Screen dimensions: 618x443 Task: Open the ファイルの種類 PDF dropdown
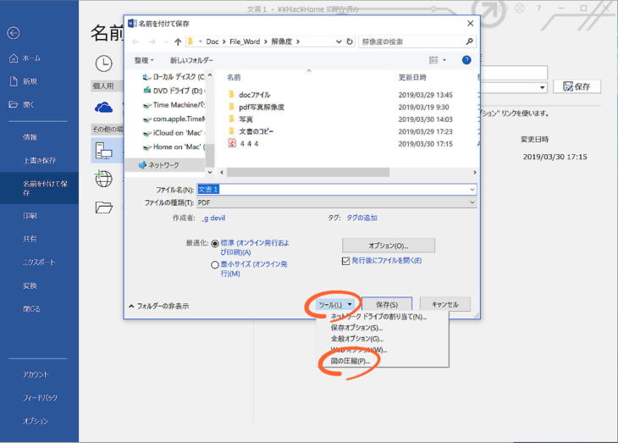click(472, 203)
